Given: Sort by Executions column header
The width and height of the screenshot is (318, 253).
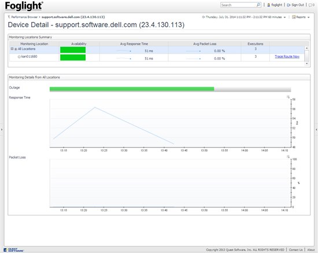Looking at the screenshot, I should coord(256,44).
